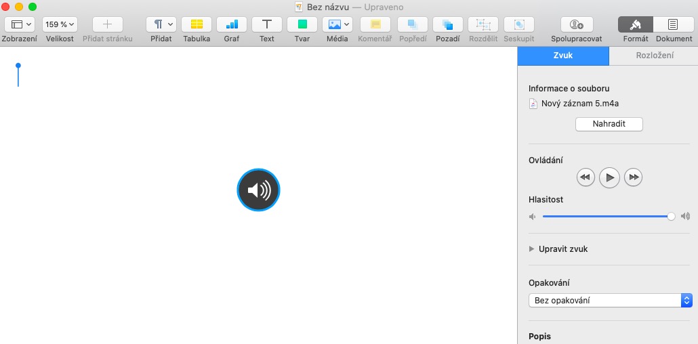Open Spolupracovat collaboration button
This screenshot has width=698, height=344.
point(577,24)
